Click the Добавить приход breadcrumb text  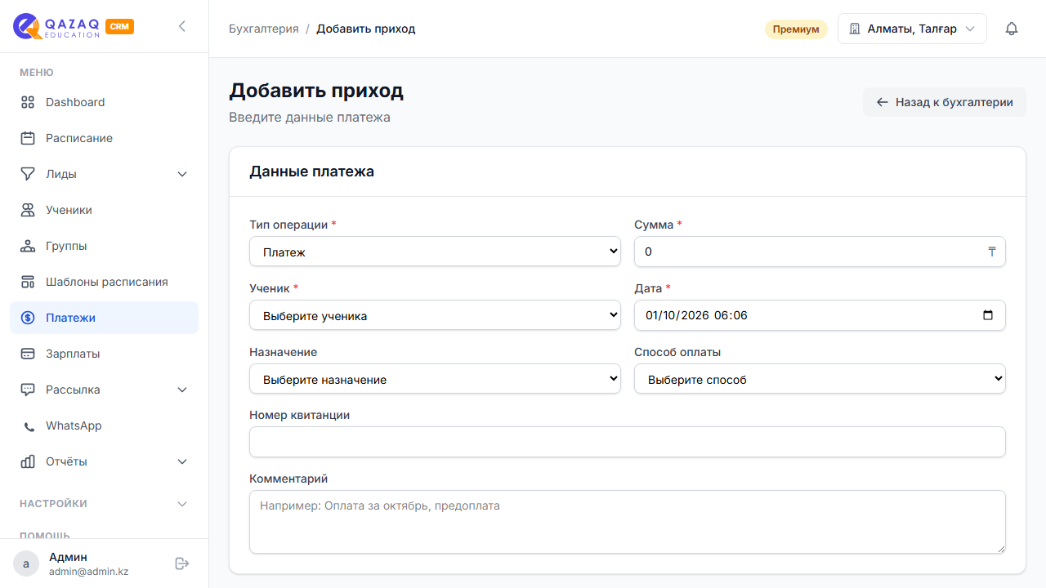click(x=366, y=29)
